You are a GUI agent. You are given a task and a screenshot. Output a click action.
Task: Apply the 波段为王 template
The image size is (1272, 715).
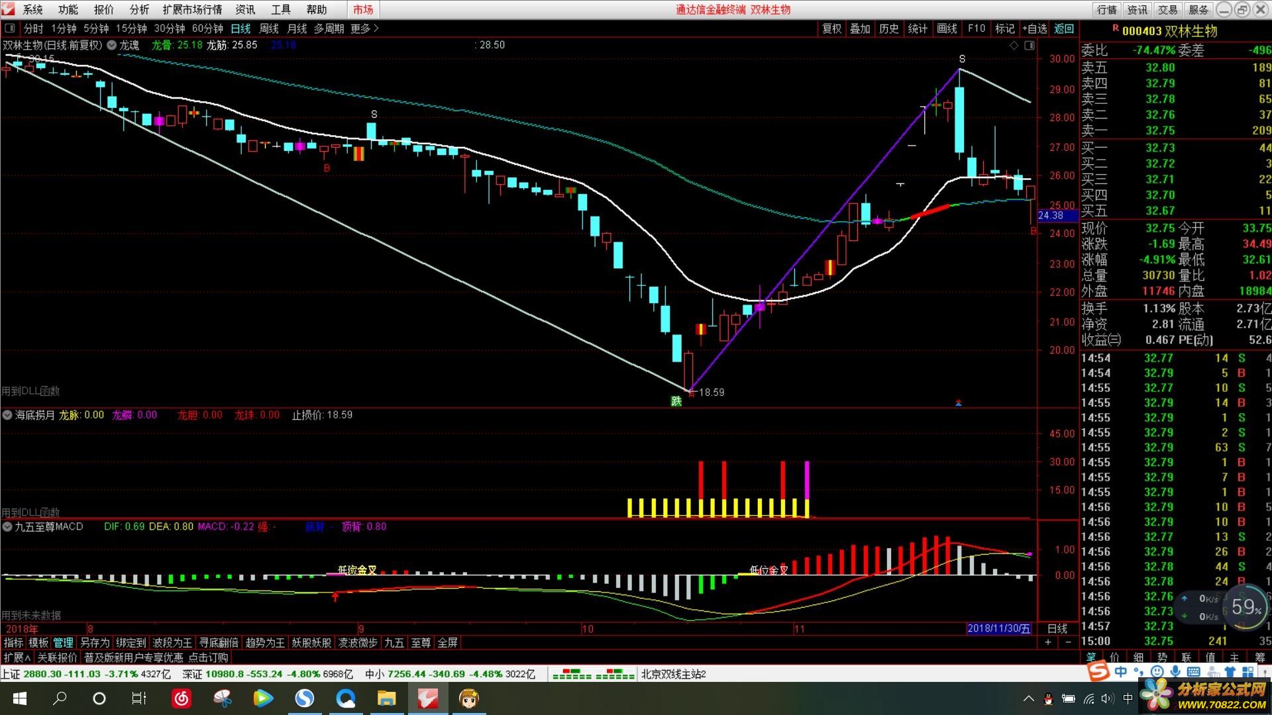[172, 643]
